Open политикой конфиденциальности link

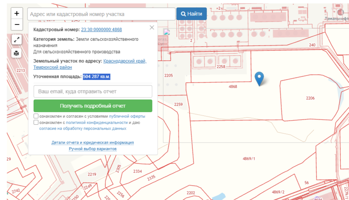[x=97, y=122]
